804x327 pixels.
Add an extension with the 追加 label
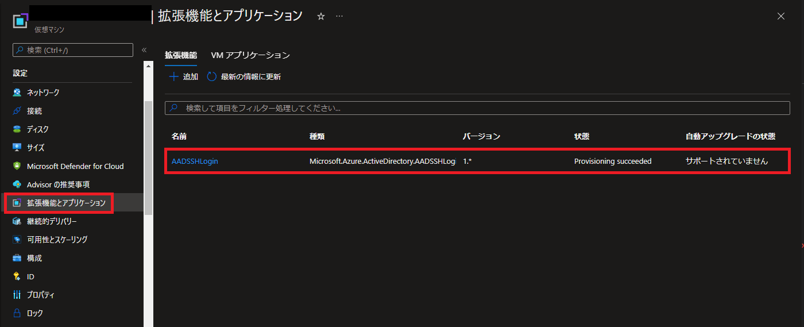tap(191, 76)
